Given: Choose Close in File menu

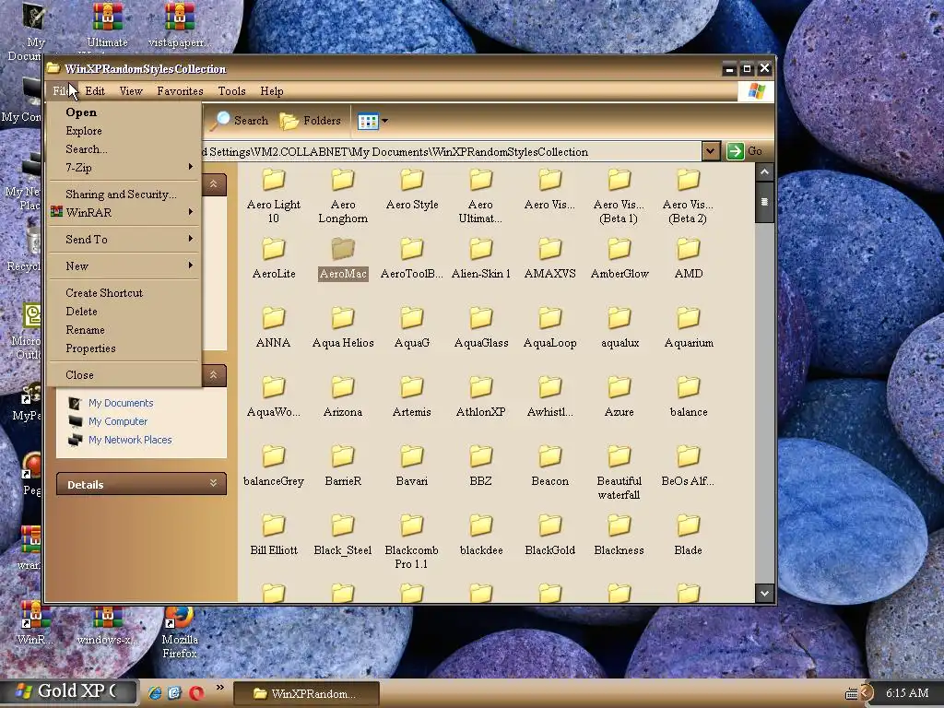Looking at the screenshot, I should click(124, 374).
